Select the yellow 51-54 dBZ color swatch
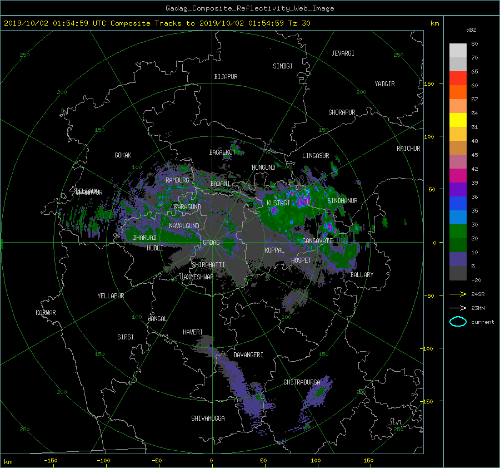 458,120
